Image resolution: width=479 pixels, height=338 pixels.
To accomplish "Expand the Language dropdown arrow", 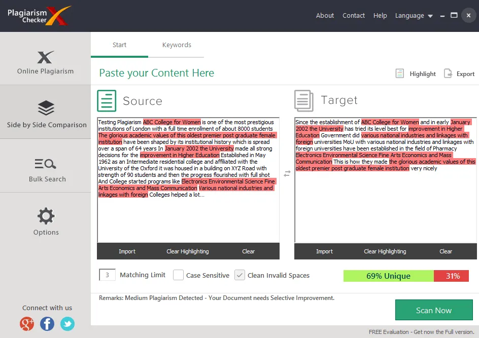I will [430, 16].
